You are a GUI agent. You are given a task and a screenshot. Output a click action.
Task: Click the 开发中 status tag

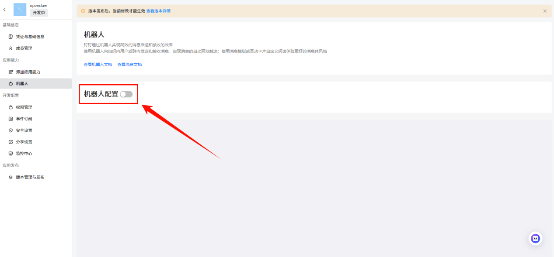(x=38, y=13)
